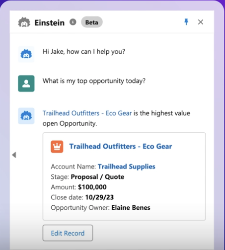Screen dimensions: 225x250
Task: Click the stage value 'Proposal / Quote'
Action: [97, 177]
